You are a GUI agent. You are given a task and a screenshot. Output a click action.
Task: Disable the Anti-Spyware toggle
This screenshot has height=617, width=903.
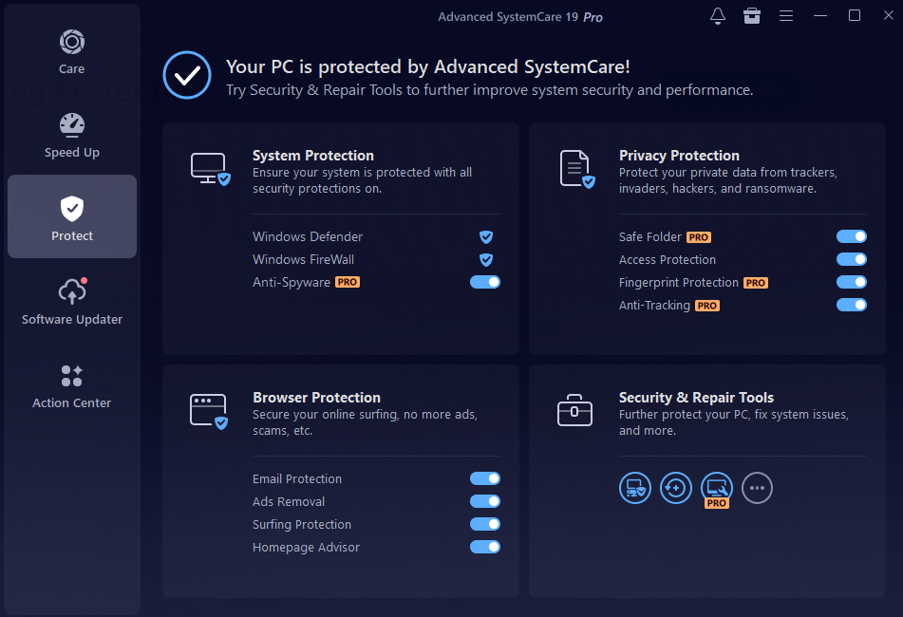(485, 282)
